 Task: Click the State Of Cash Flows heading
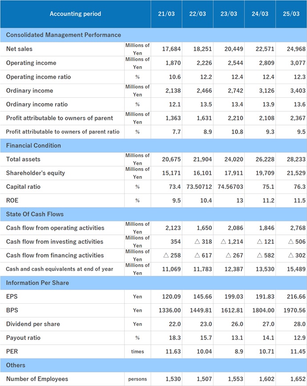[x=35, y=214]
